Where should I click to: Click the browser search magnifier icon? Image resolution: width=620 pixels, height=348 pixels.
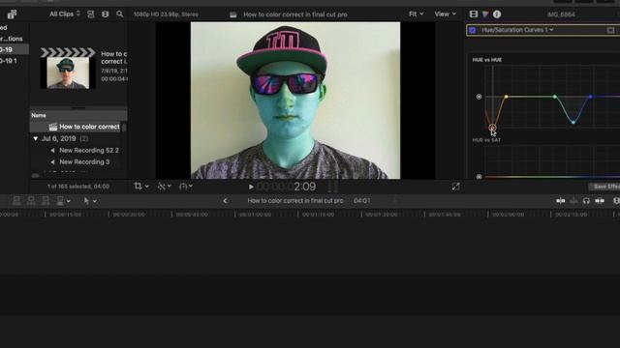pos(120,14)
